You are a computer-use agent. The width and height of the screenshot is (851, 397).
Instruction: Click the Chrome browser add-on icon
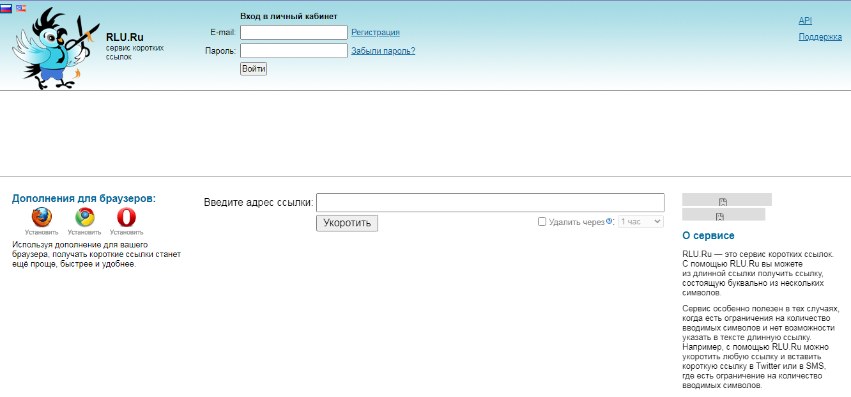point(84,218)
